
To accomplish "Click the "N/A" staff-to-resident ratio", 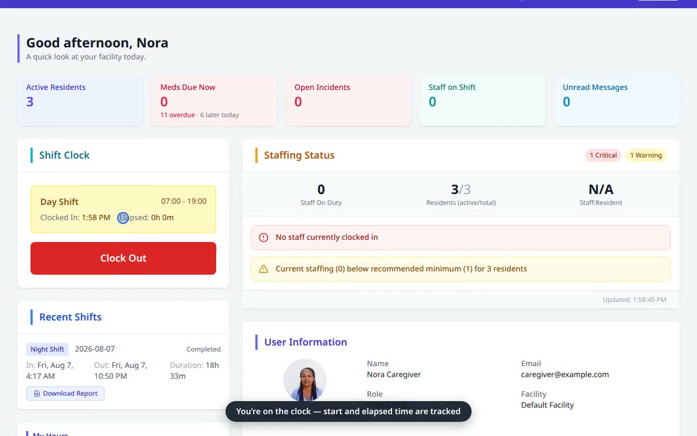I will [x=601, y=189].
